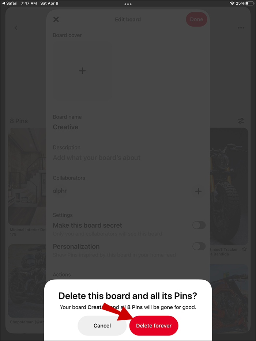Open the three-dot more options icon
The image size is (256, 341).
tap(241, 28)
